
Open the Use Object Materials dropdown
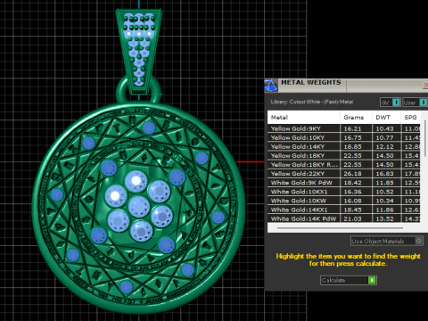[387, 241]
